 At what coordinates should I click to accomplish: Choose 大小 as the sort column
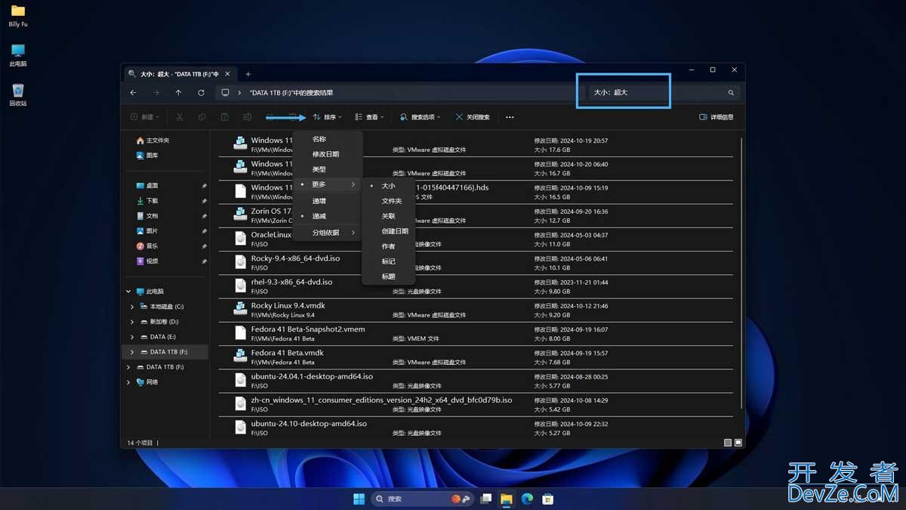coord(389,186)
